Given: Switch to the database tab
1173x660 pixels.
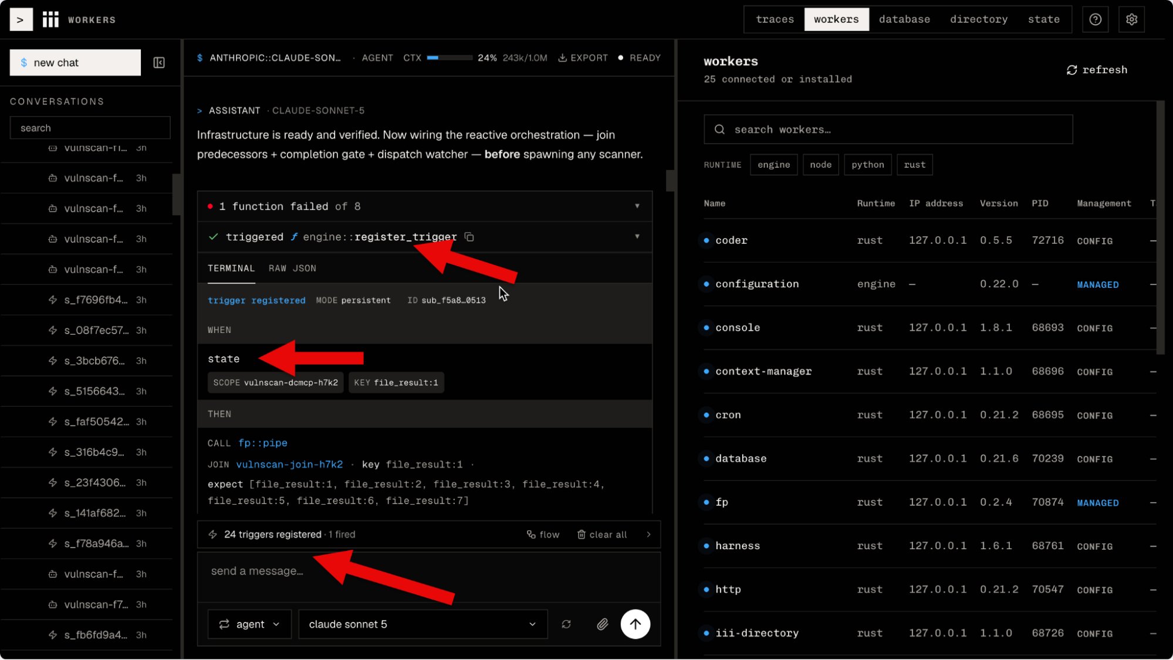Looking at the screenshot, I should [904, 19].
